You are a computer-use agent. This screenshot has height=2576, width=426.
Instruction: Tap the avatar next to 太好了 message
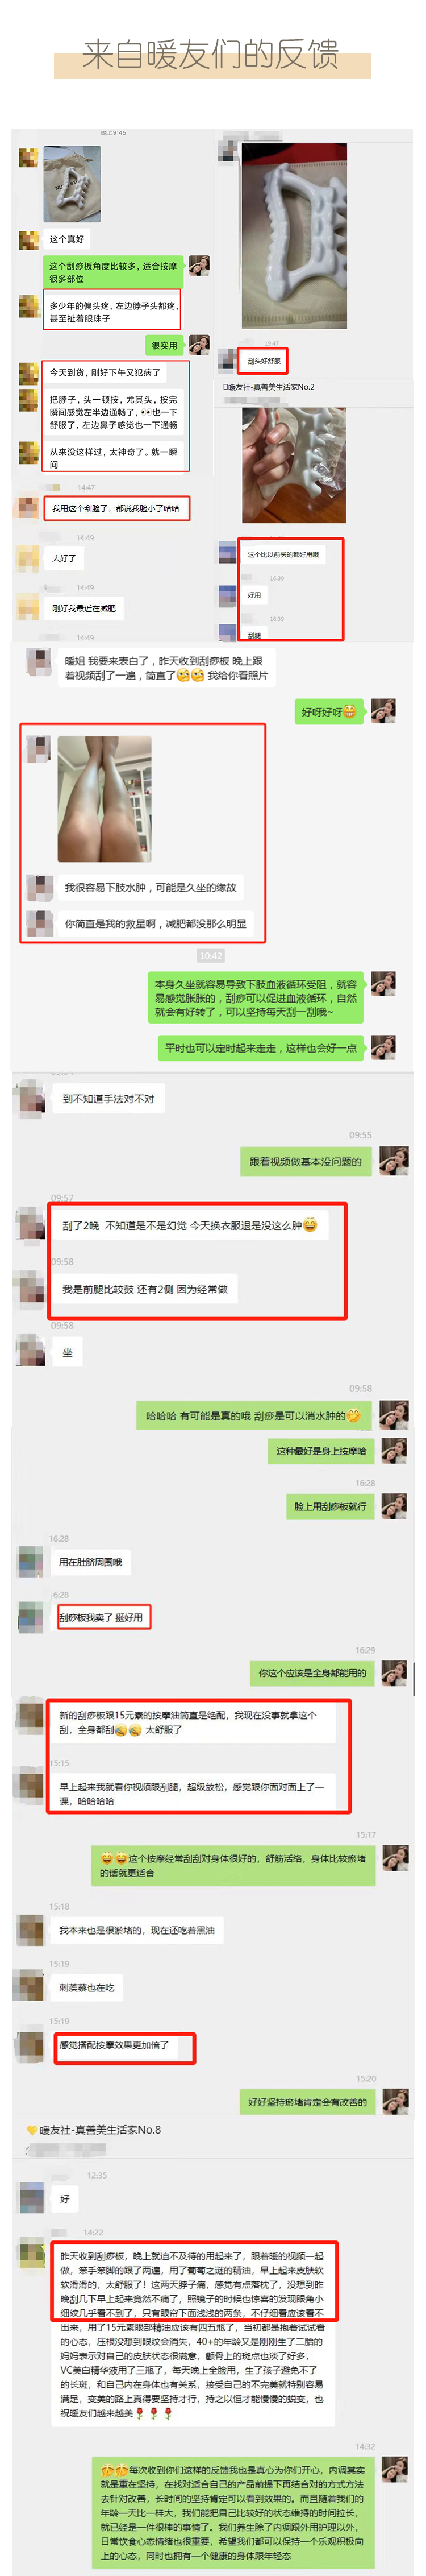(x=28, y=558)
